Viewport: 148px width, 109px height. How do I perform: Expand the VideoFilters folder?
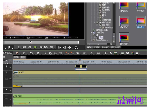(91, 40)
